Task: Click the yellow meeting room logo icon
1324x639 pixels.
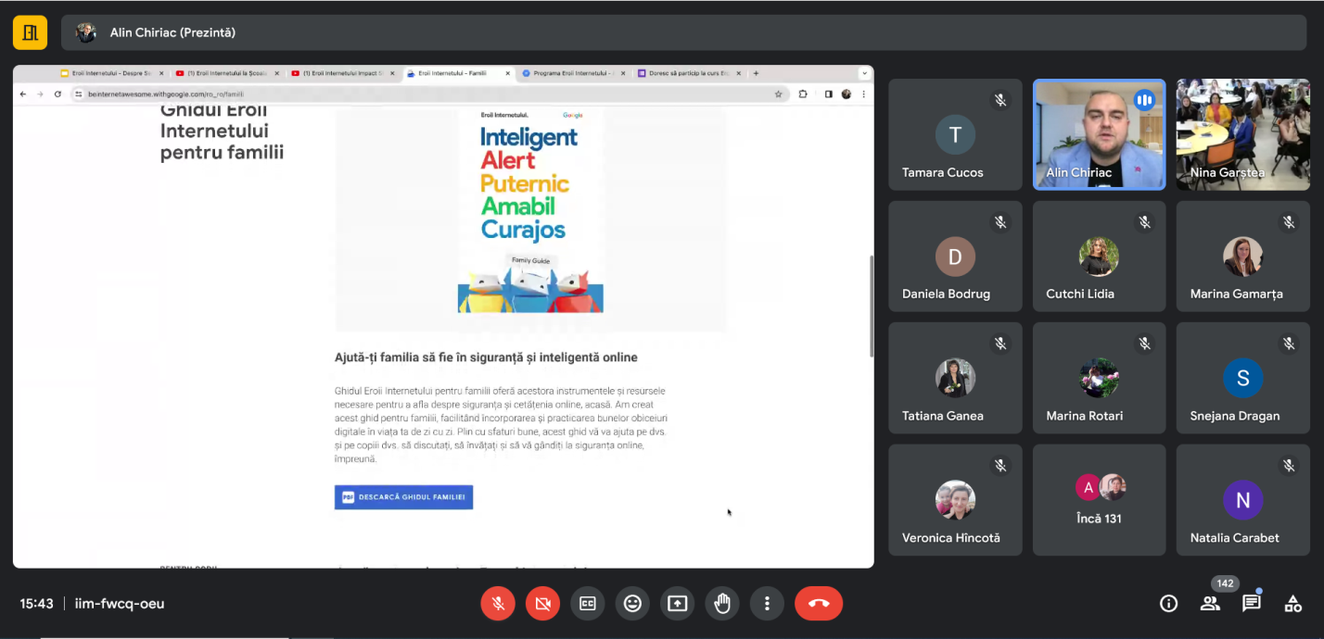Action: click(x=30, y=32)
